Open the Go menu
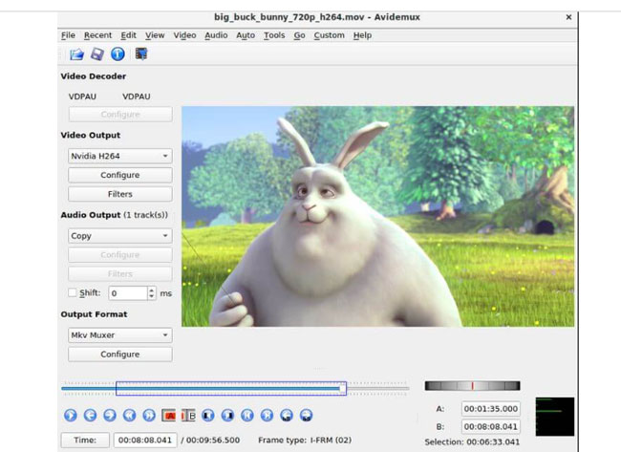The width and height of the screenshot is (621, 452). click(x=299, y=35)
